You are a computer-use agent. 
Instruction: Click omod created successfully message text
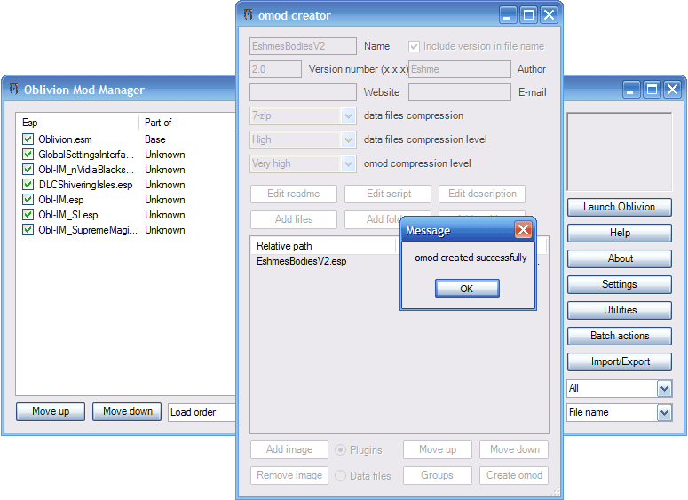471,258
